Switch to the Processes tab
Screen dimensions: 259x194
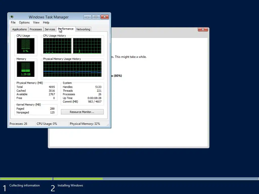click(x=36, y=29)
